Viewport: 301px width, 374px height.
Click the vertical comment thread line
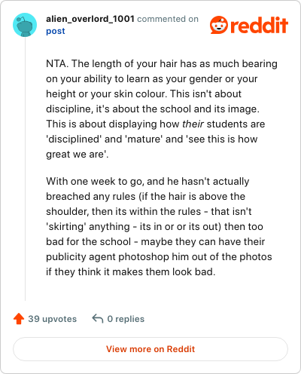(x=25, y=169)
